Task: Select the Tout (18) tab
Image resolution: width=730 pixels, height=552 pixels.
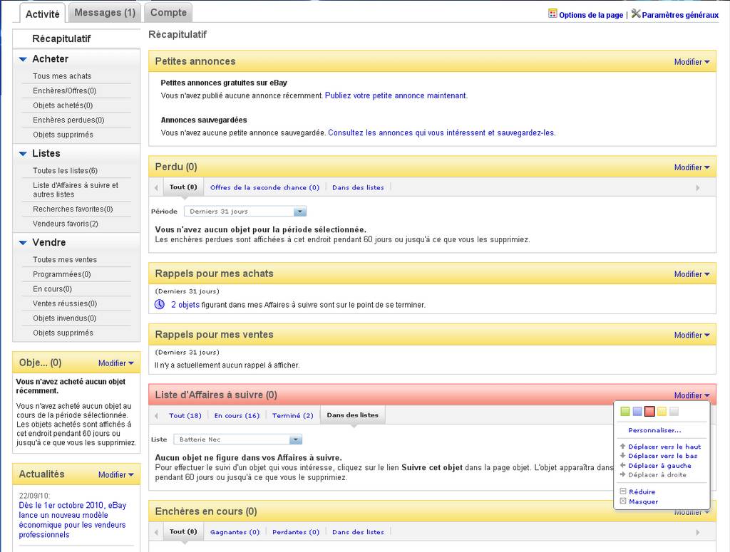Action: coord(185,415)
